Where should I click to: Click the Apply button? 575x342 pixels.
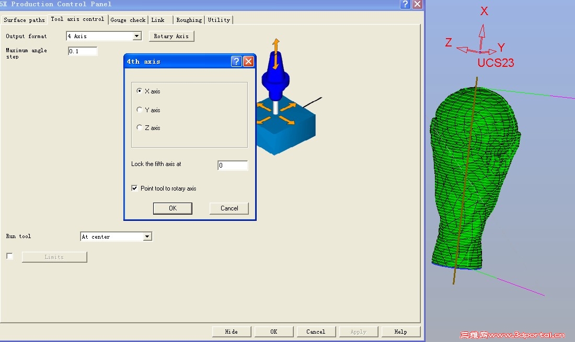click(x=359, y=332)
